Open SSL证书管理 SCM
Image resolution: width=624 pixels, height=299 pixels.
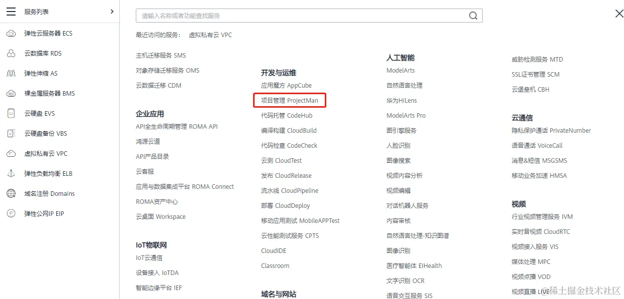[535, 75]
